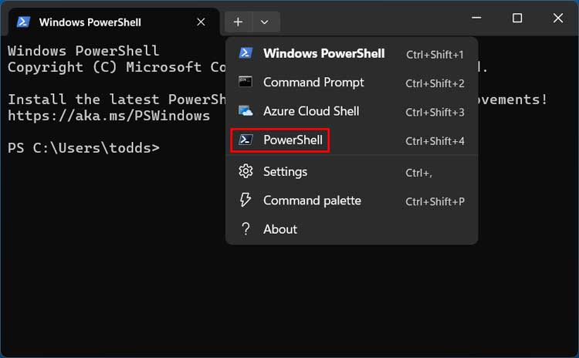This screenshot has width=579, height=358.
Task: Click the Command palette lightning icon
Action: pos(245,200)
